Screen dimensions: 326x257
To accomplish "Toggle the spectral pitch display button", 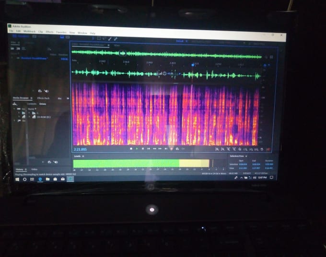I will 68,37.
